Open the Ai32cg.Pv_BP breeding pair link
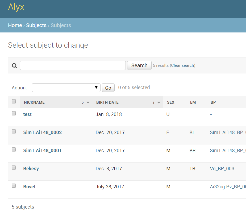Viewport: 246px width, 220px height. 228,186
